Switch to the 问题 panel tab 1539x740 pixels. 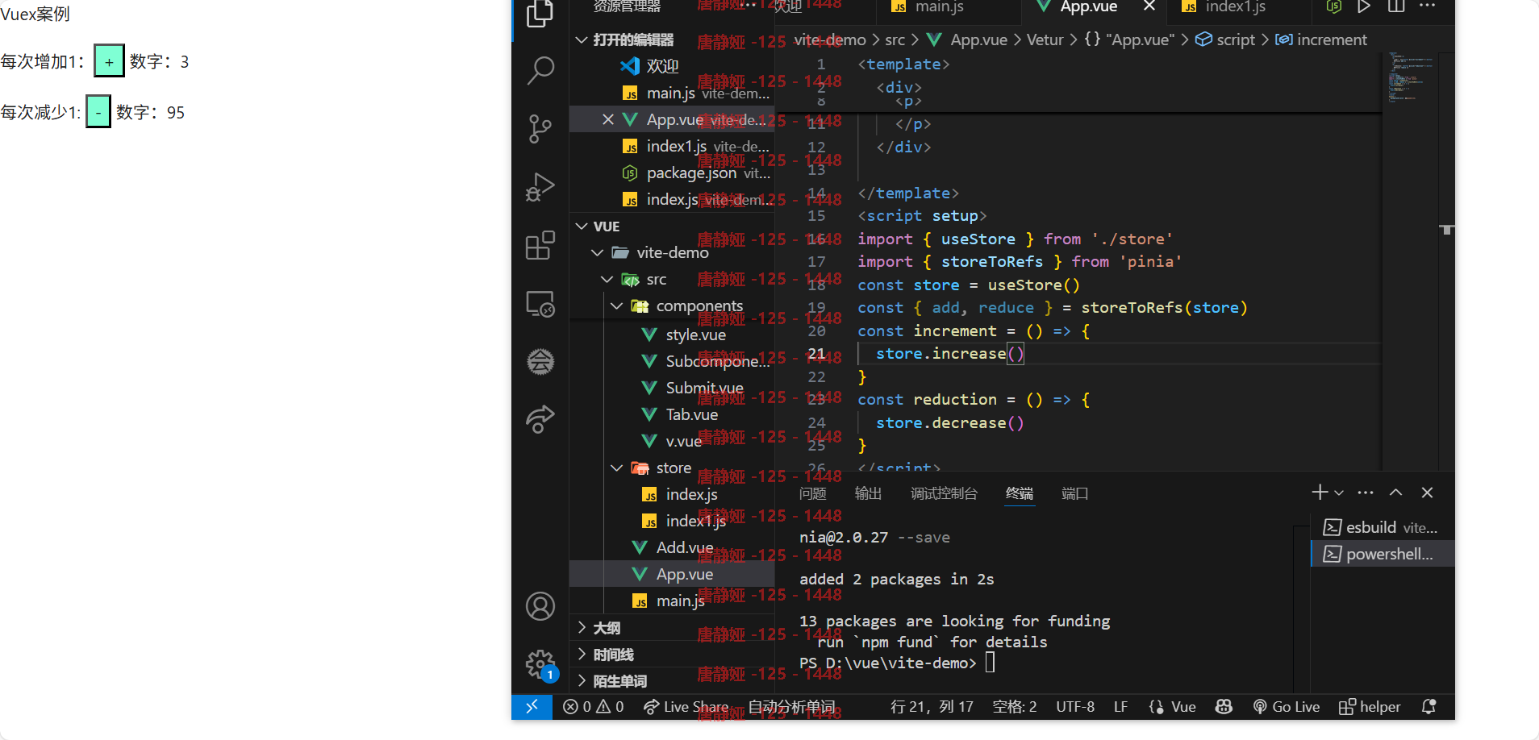(x=812, y=493)
